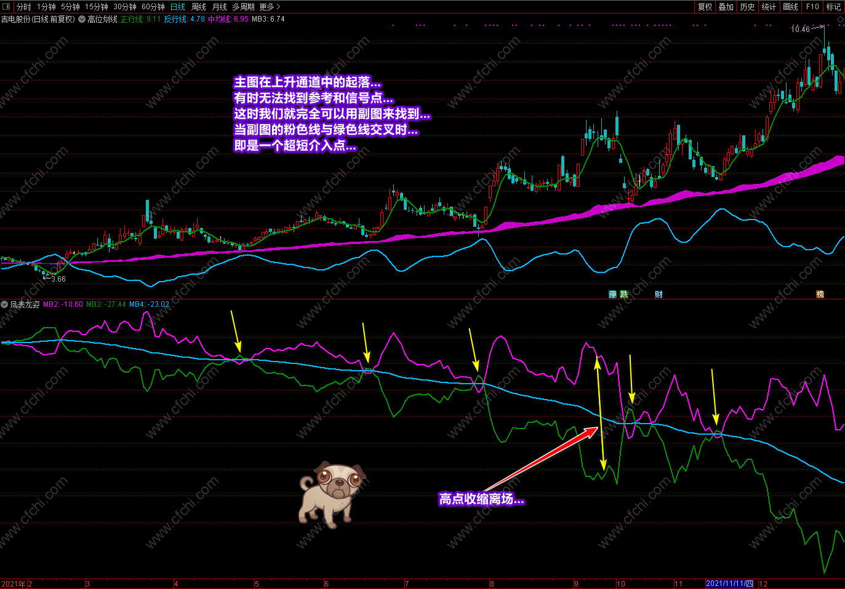Click the 反行线: 4.78 value
Screen dimensions: 845x589
(x=184, y=19)
